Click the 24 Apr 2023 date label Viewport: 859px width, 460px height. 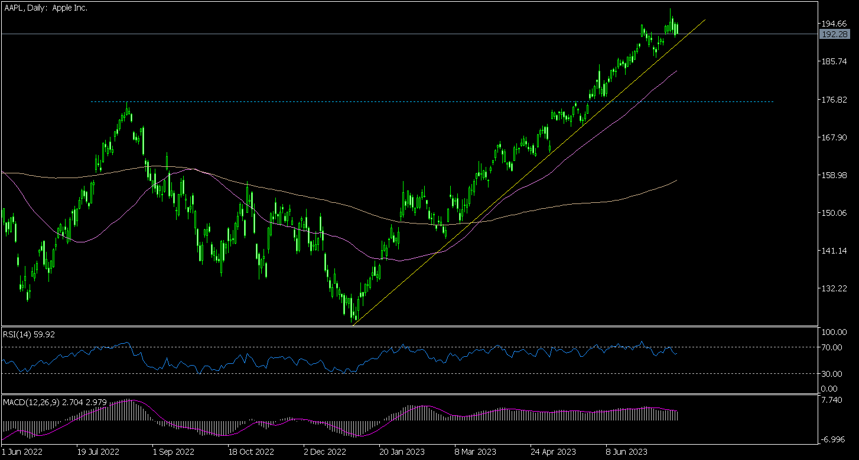click(x=553, y=452)
